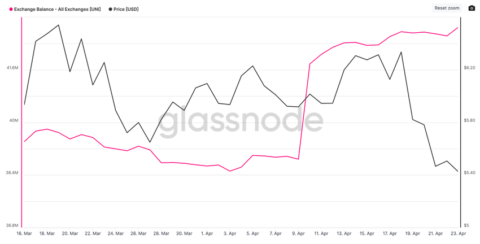This screenshot has width=480, height=244.
Task: Click the glassnode watermark logo
Action: point(241,121)
